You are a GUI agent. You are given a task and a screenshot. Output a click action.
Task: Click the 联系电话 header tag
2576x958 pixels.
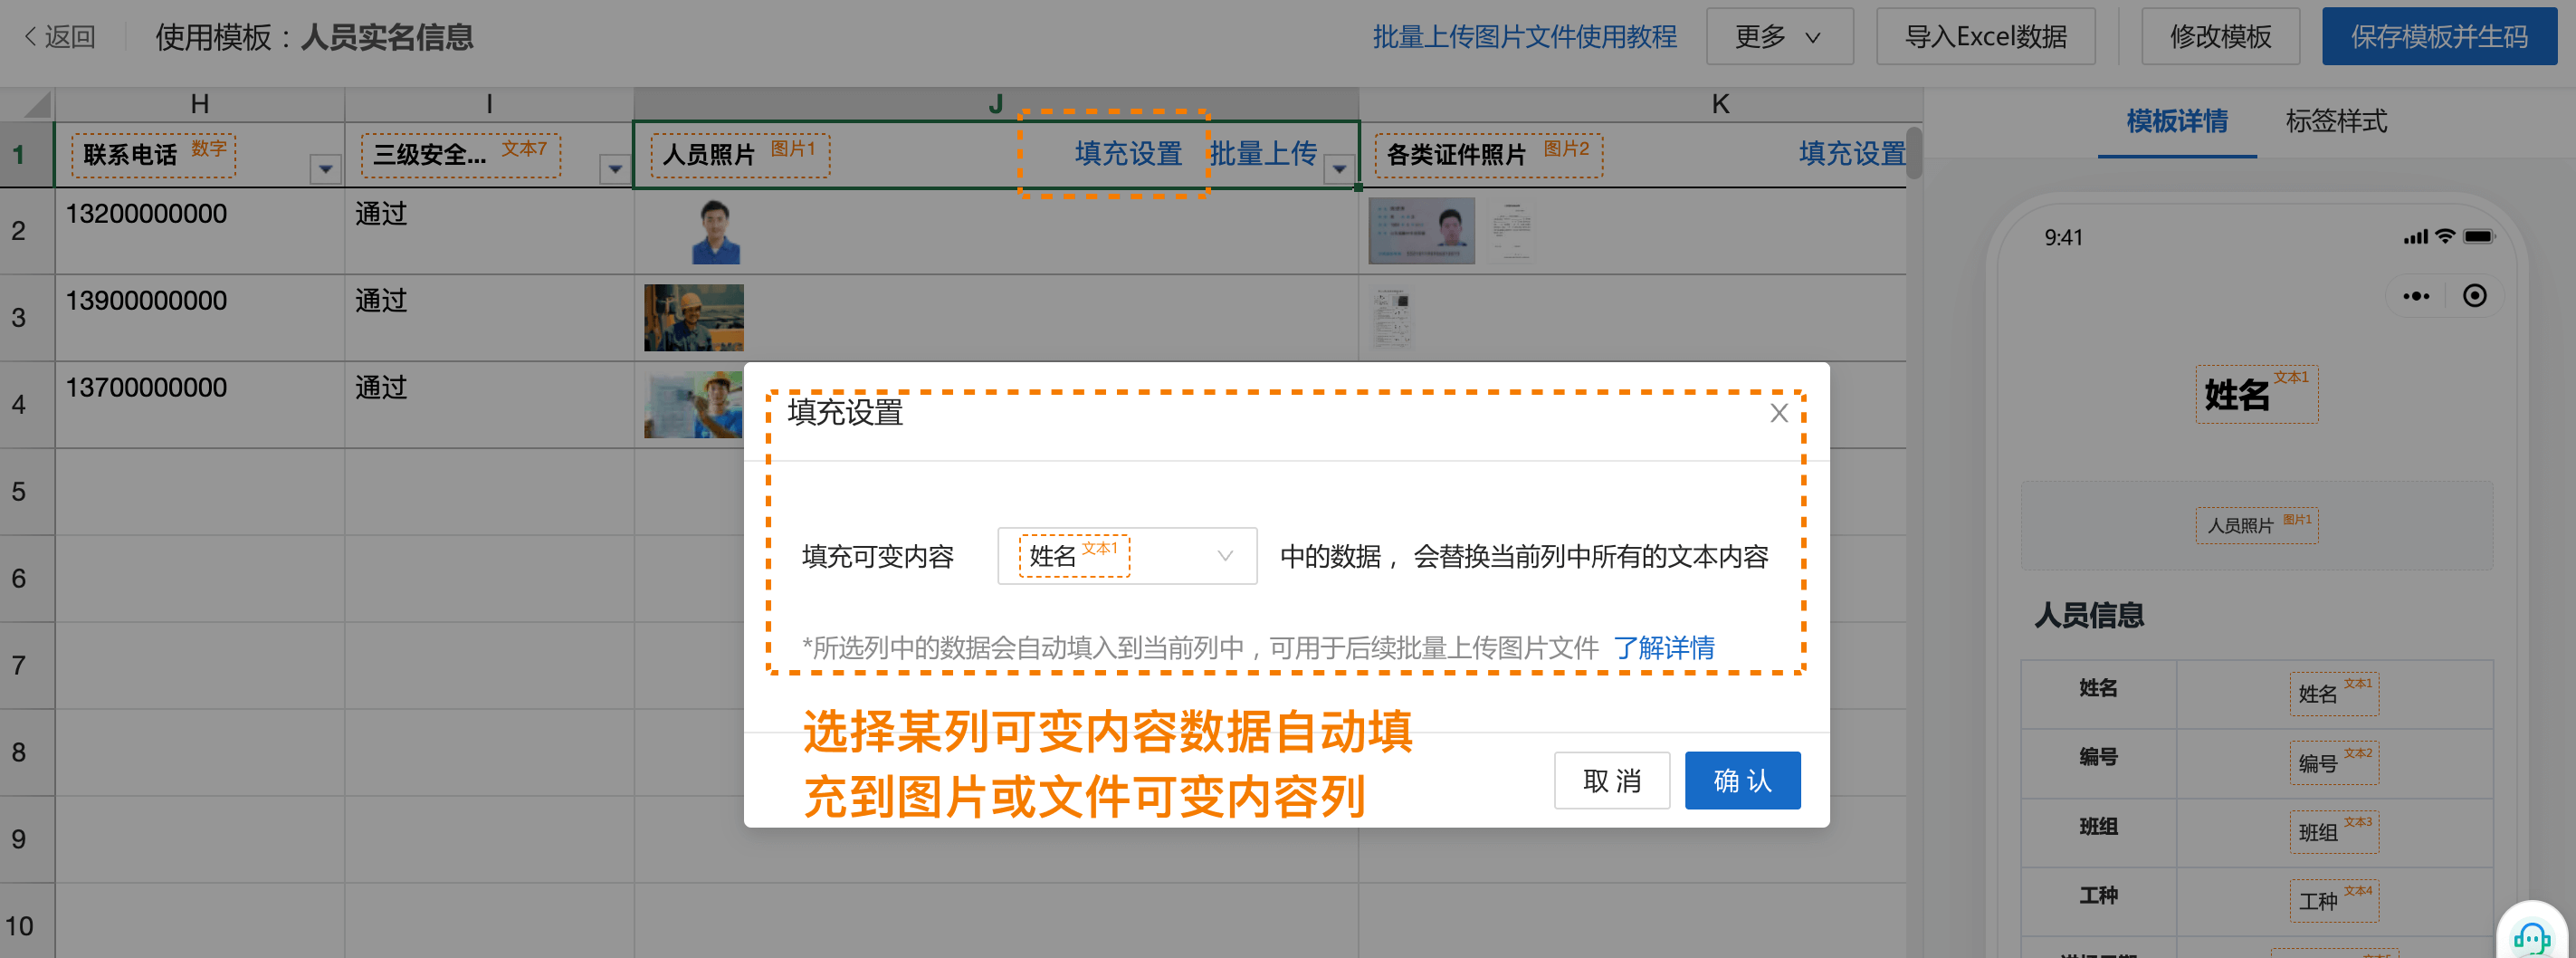(154, 155)
